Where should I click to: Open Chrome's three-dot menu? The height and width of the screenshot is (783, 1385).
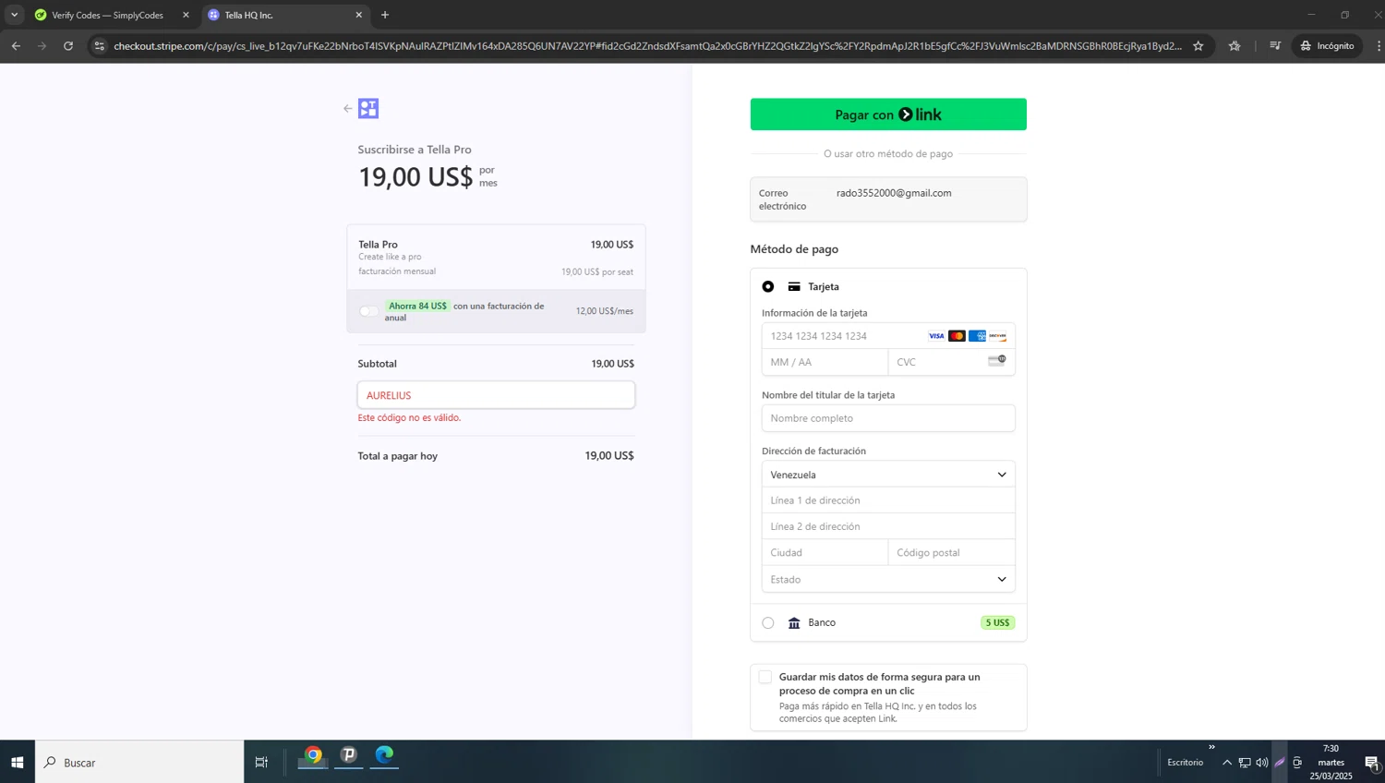(x=1378, y=45)
